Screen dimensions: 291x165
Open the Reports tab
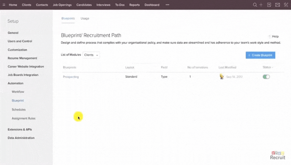pos(134,5)
